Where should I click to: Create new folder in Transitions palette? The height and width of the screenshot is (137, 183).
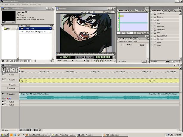173,62
